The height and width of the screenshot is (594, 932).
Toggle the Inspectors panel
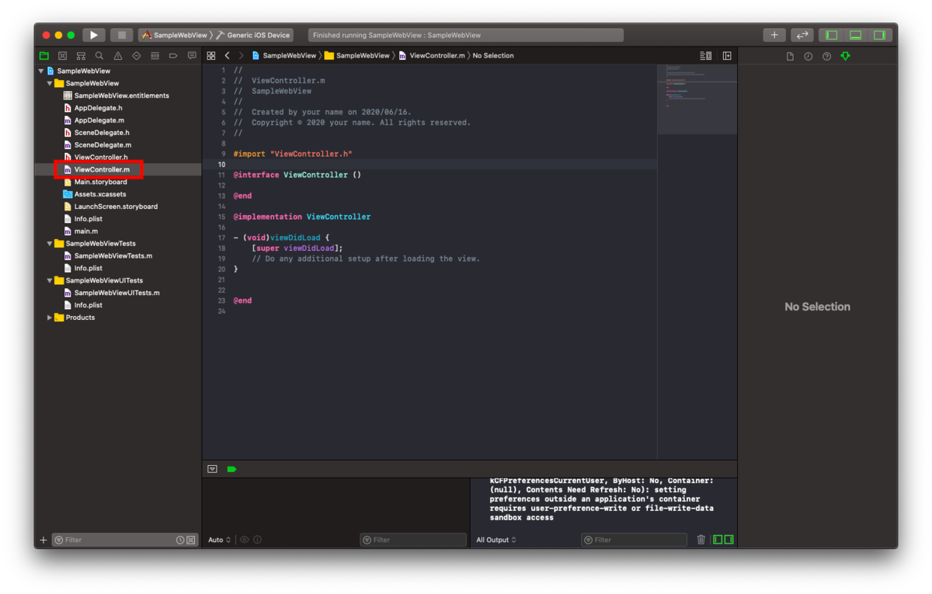click(879, 35)
